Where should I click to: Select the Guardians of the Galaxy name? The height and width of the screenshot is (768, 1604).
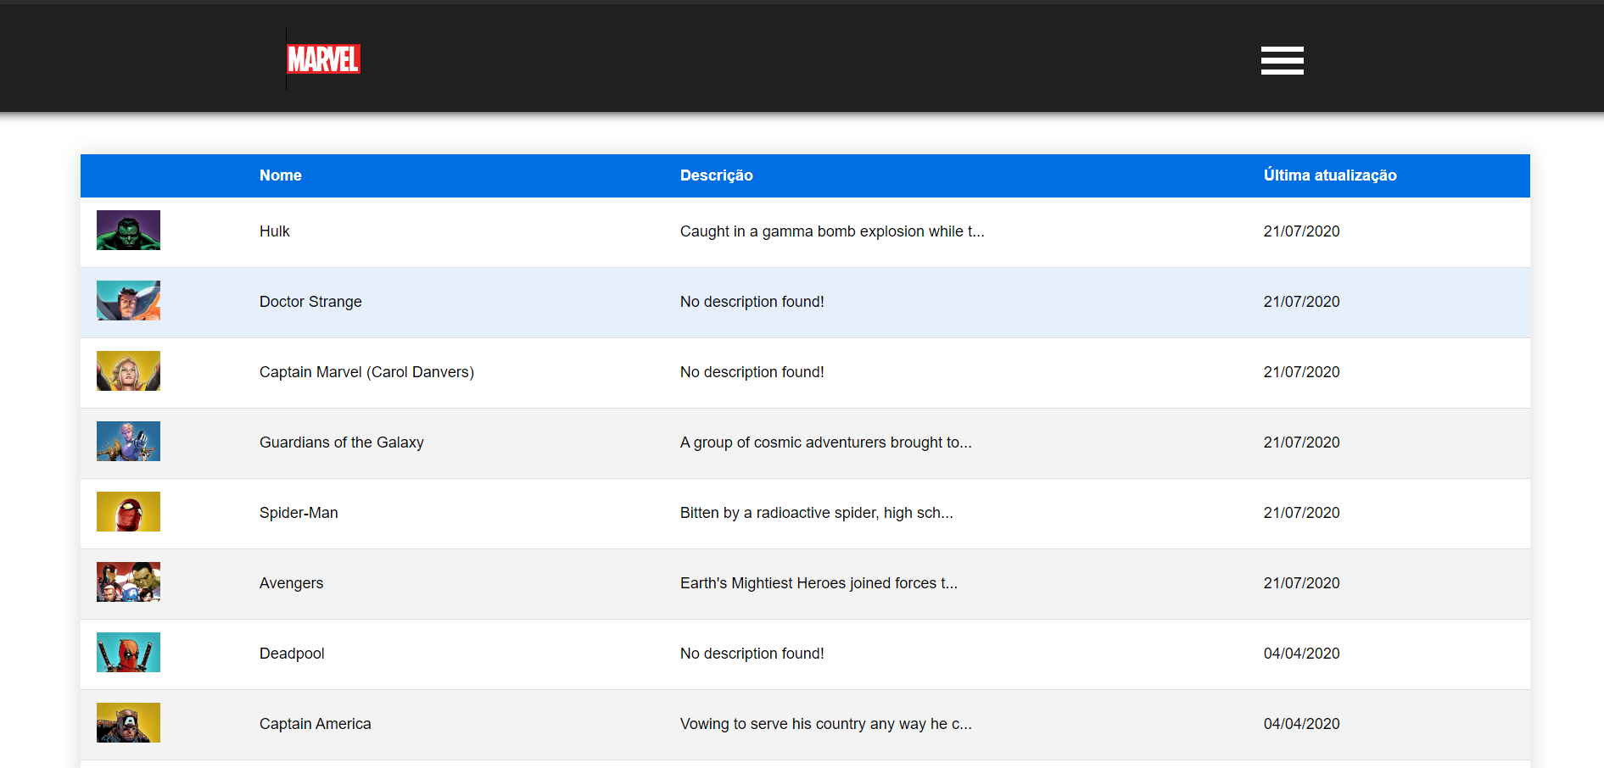(x=342, y=442)
